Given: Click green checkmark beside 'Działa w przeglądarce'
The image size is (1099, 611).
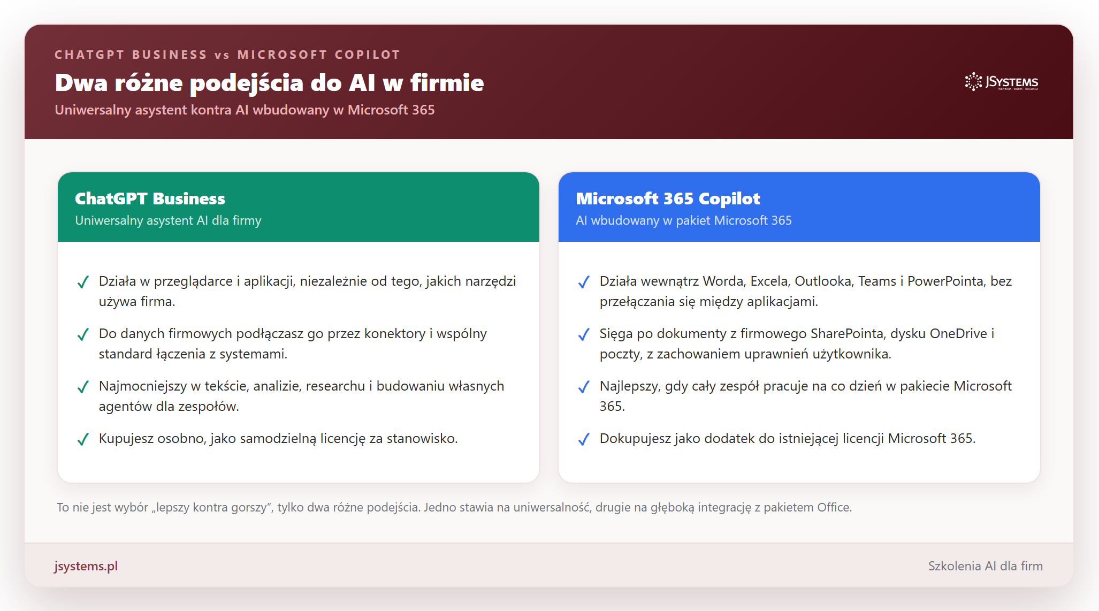Looking at the screenshot, I should pos(83,282).
